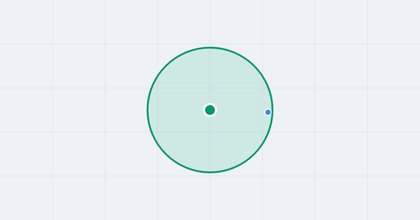420x220 pixels.
Task: Select the blue radius handle on circle edge
Action: (x=268, y=112)
